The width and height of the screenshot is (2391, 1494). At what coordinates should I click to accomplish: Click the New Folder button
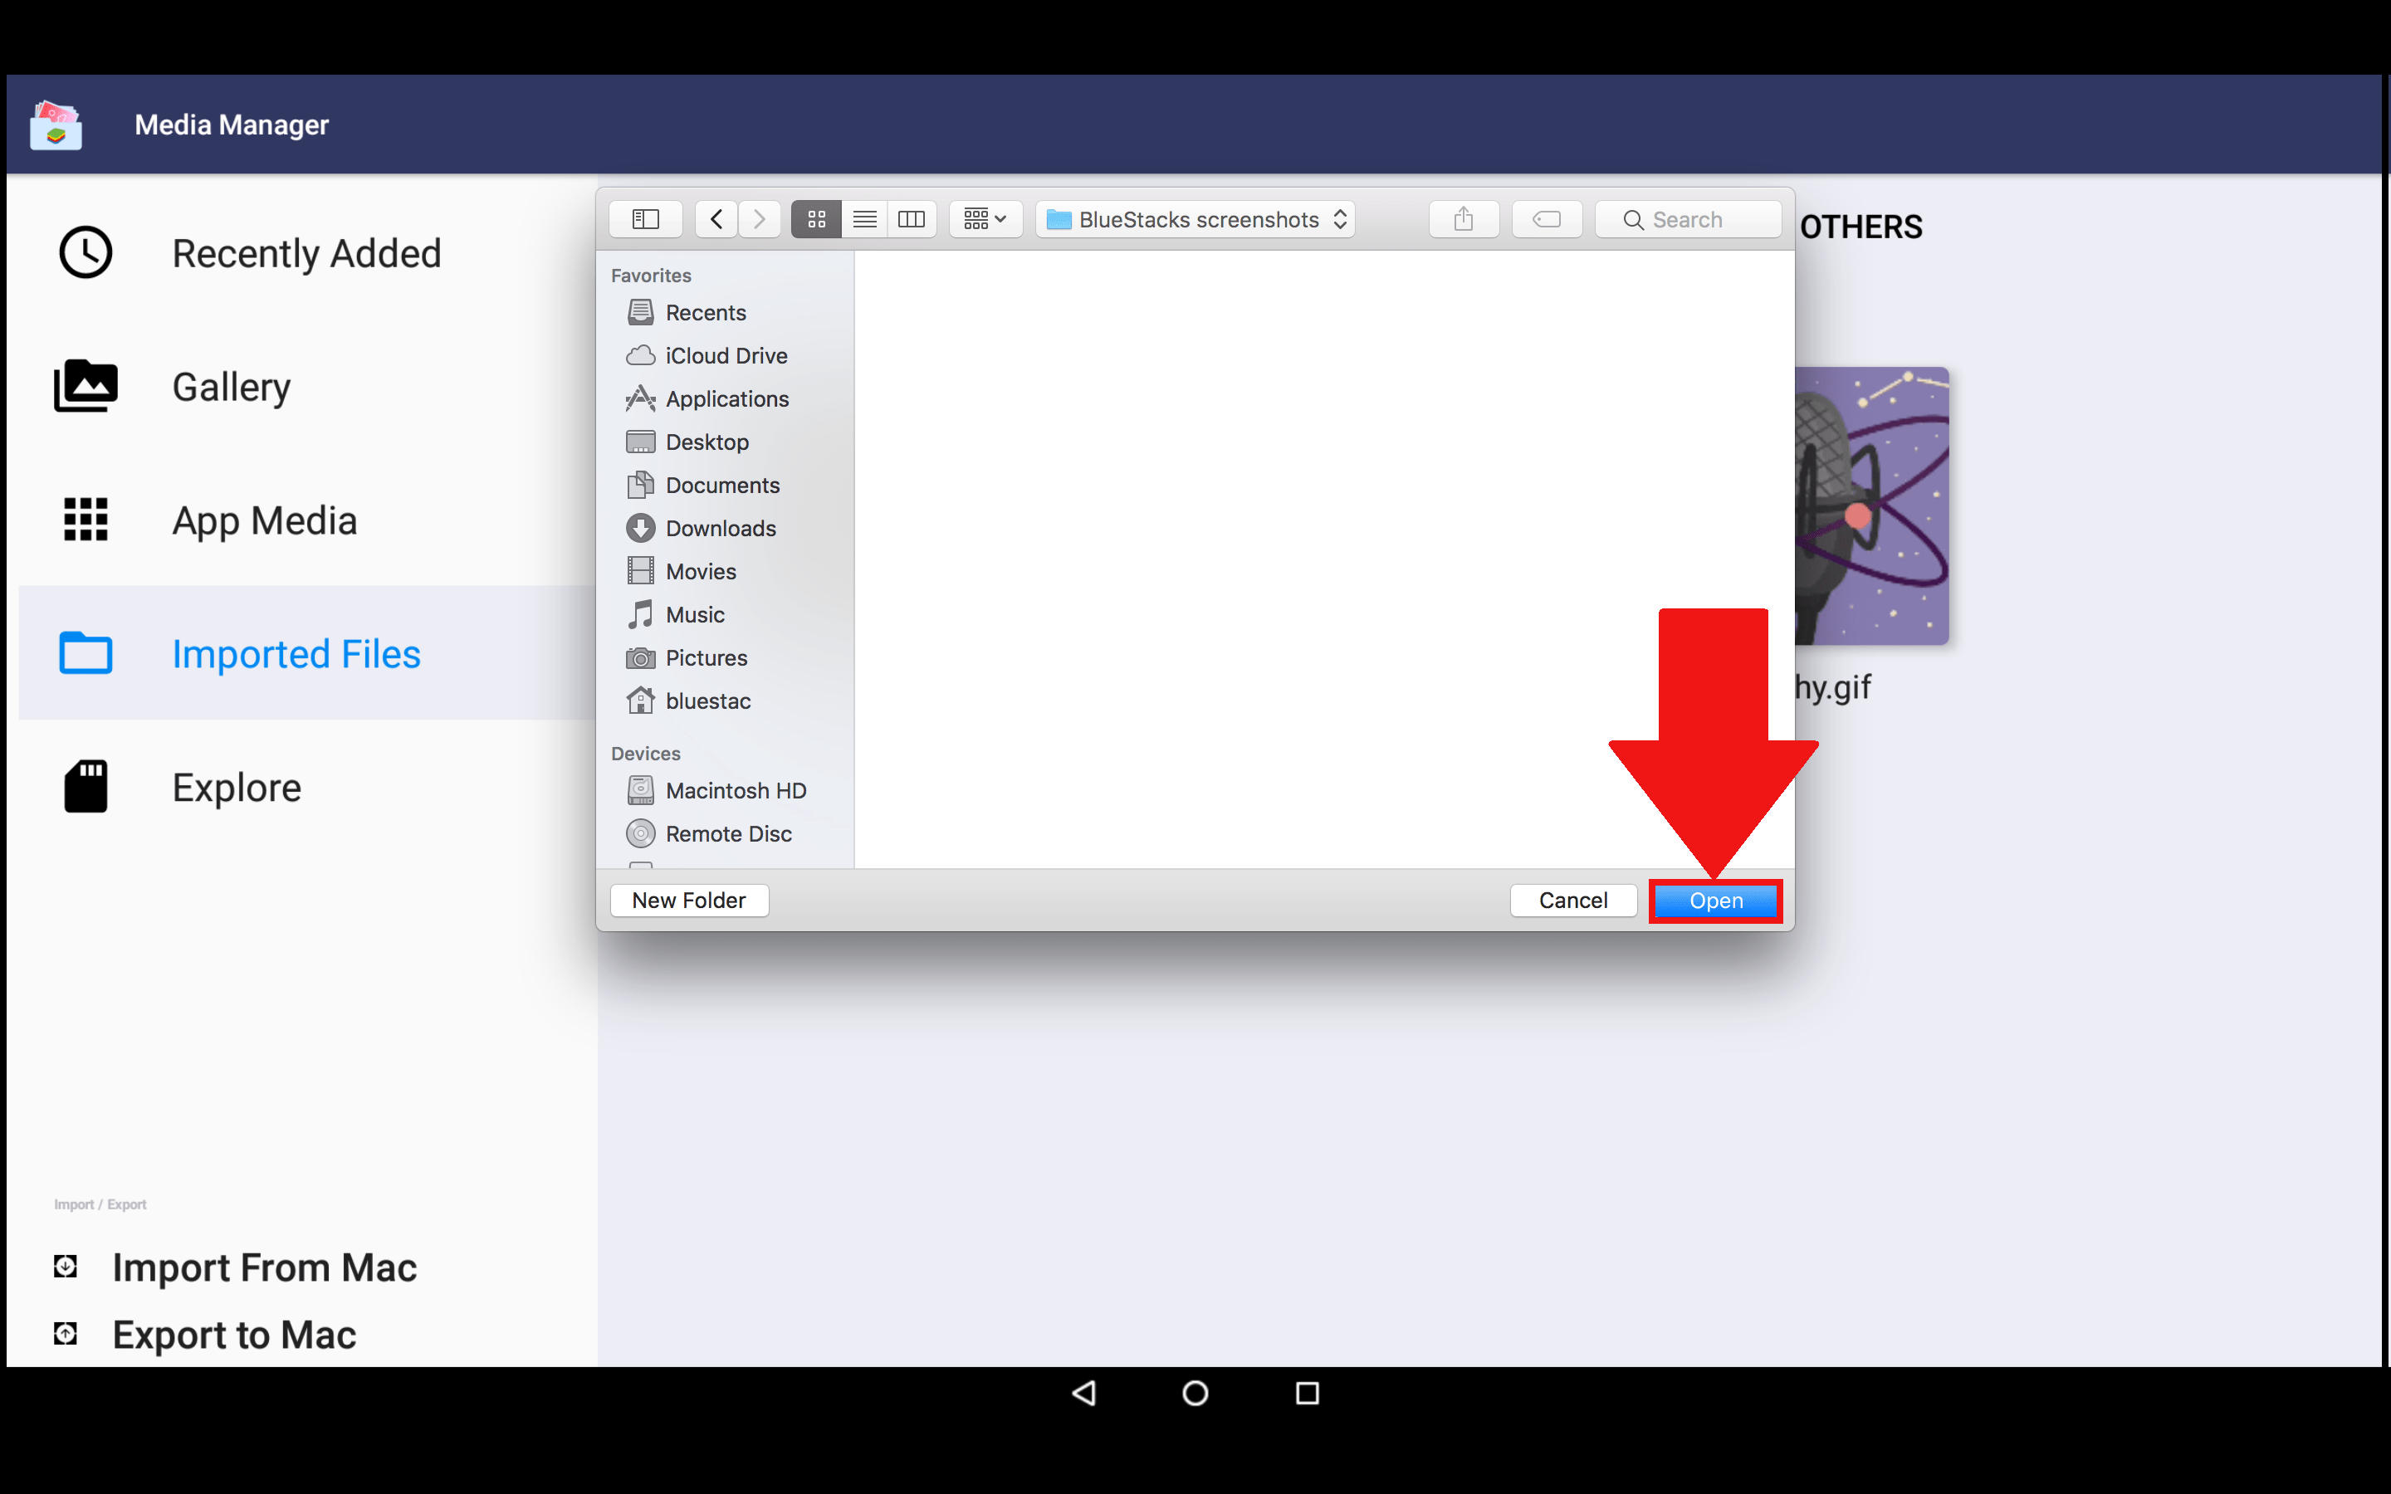pyautogui.click(x=688, y=899)
